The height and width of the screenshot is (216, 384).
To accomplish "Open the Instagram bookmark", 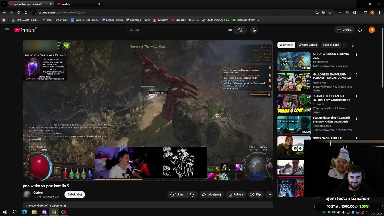I will [160, 20].
